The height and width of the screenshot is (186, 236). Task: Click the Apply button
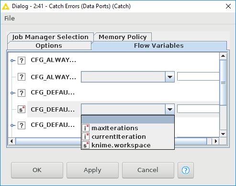click(x=92, y=170)
